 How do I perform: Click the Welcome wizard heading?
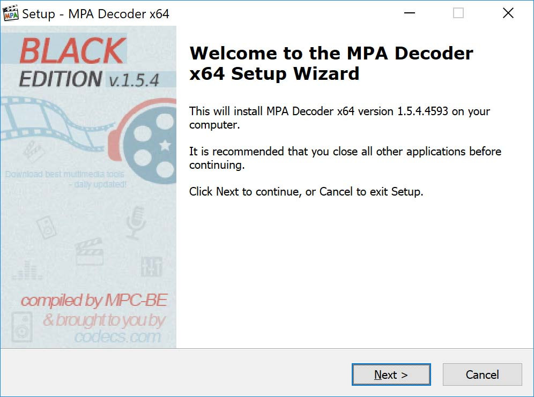[x=331, y=63]
